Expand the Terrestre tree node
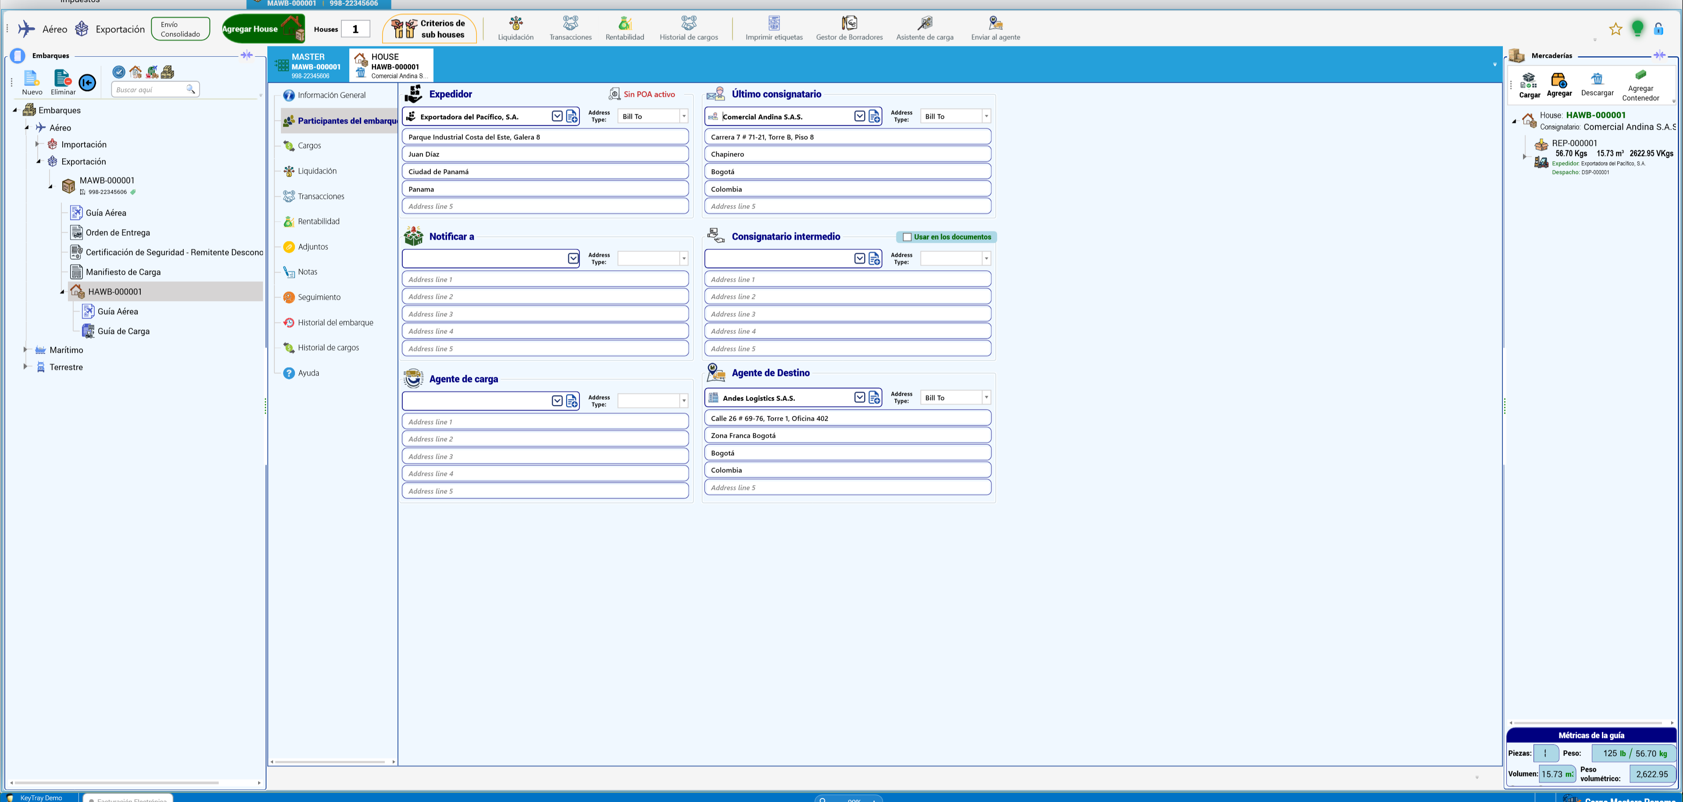Screen dimensions: 1683x802 (x=25, y=367)
